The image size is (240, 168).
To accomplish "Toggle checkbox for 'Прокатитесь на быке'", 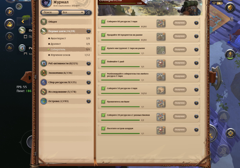I will click(x=103, y=102).
